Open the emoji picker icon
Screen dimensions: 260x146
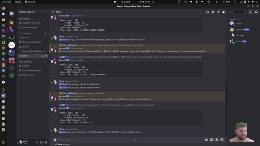click(x=222, y=140)
